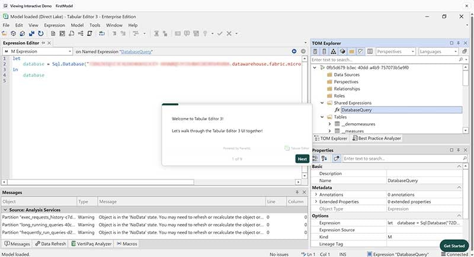Click the accept expression checkmark icon
The width and height of the screenshot is (474, 257).
220,34
